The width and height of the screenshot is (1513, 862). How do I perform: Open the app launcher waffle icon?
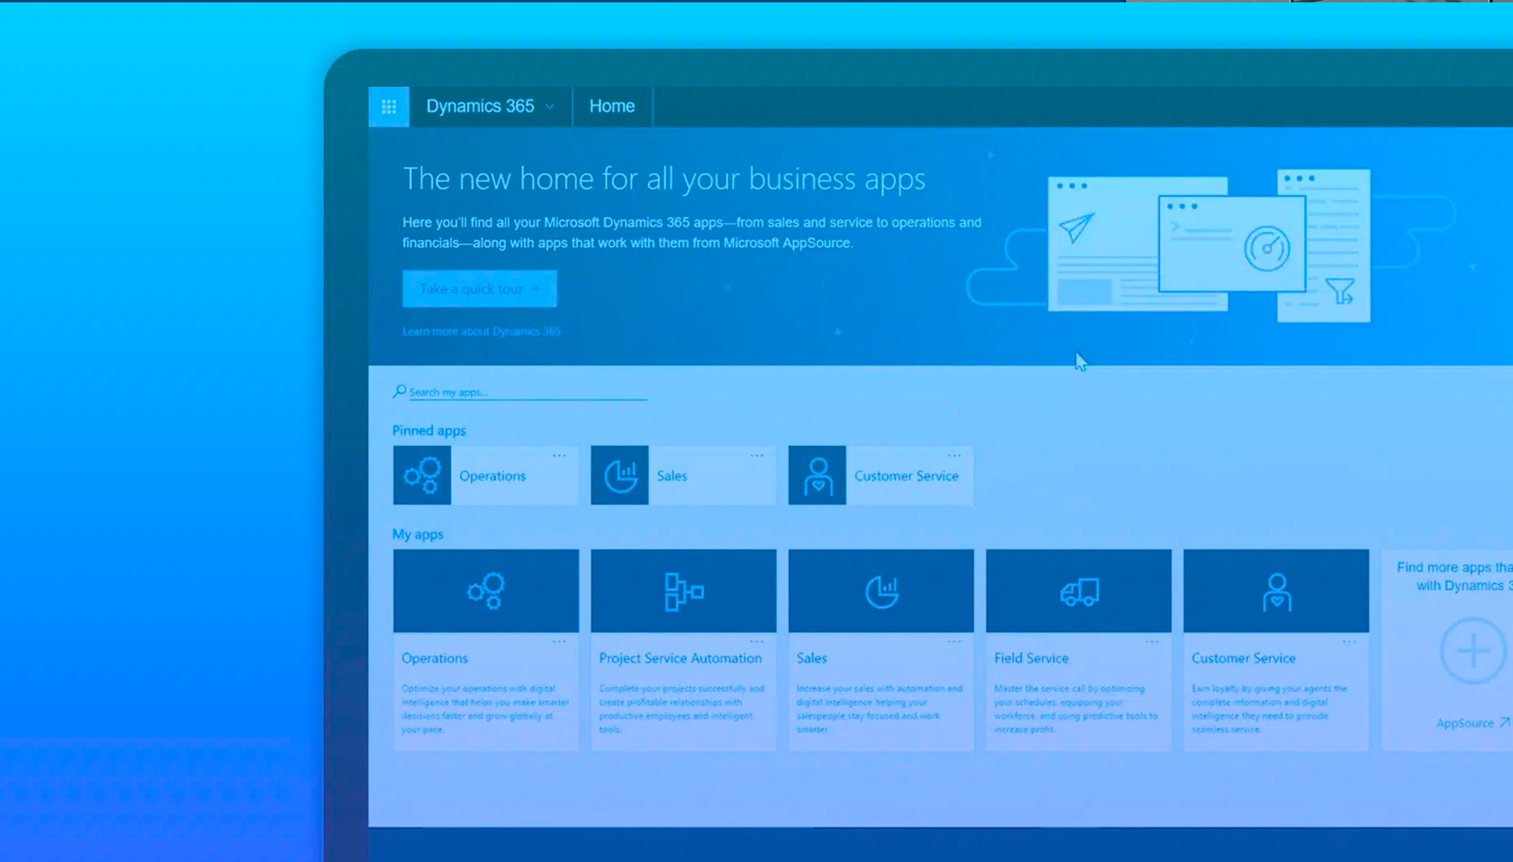pos(388,107)
